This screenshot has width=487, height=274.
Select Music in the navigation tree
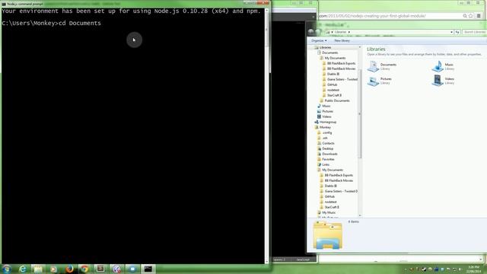click(x=326, y=107)
